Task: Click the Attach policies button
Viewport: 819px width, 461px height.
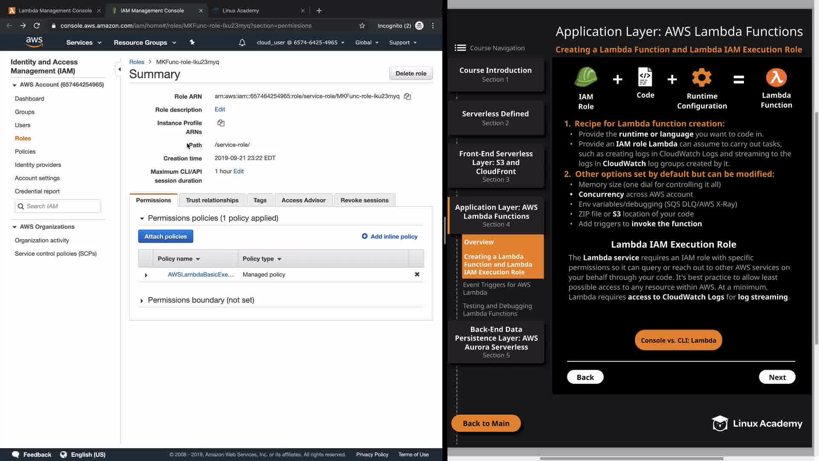Action: pyautogui.click(x=166, y=236)
